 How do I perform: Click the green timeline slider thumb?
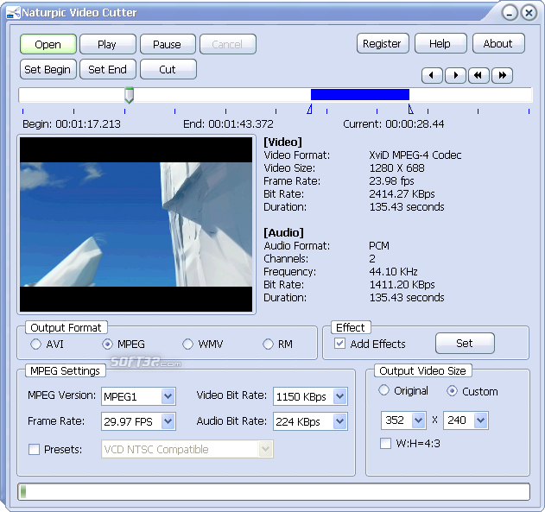[x=129, y=95]
